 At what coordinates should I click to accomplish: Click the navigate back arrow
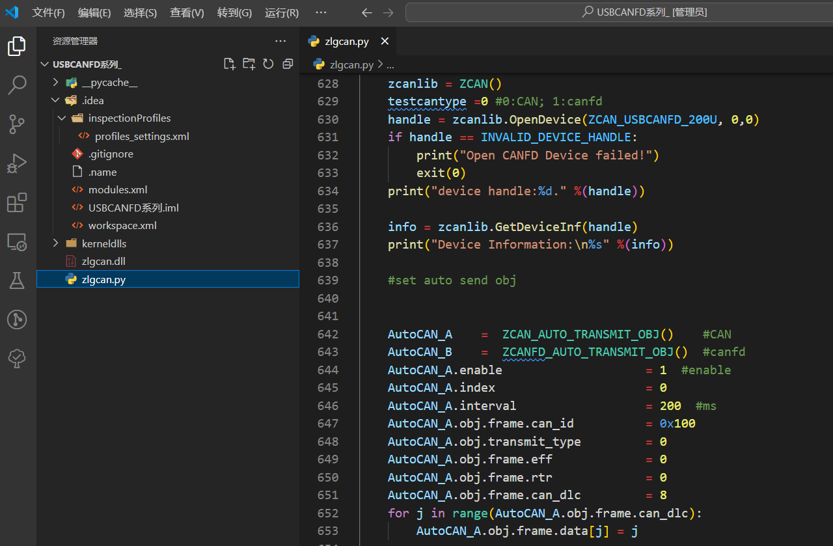coord(367,13)
